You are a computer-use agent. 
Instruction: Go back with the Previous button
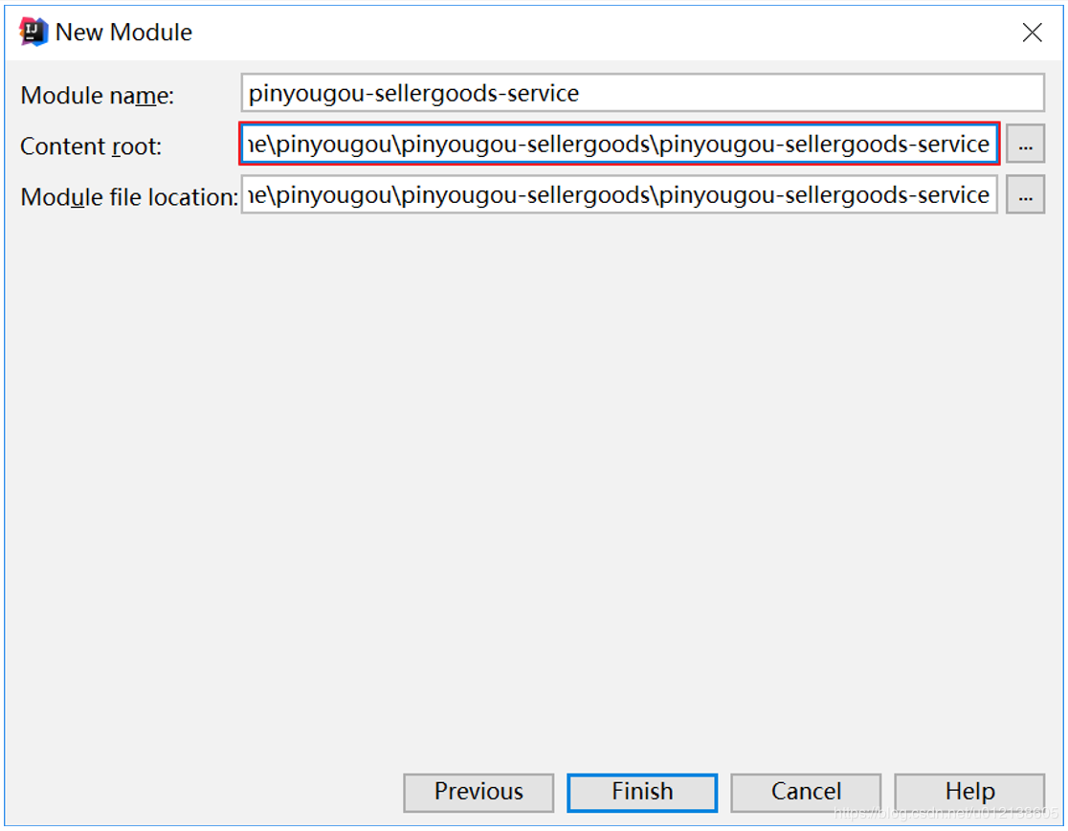click(478, 792)
